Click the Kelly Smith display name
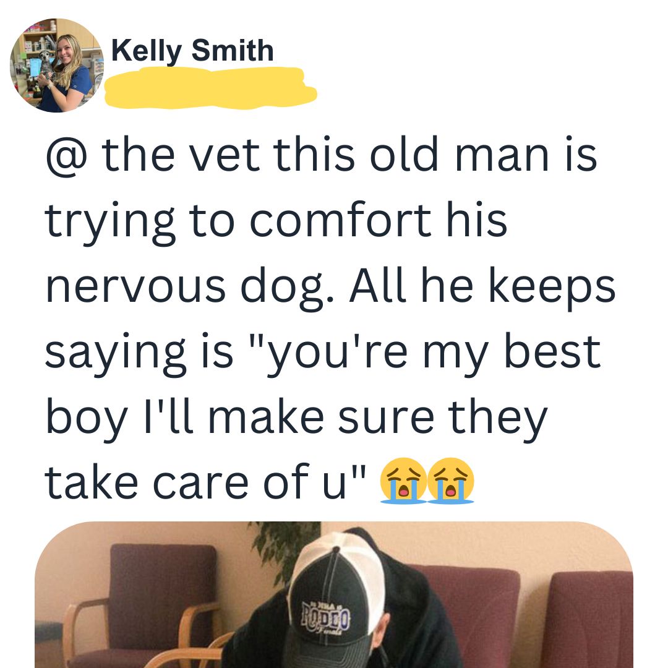Screen dimensions: 668x668 pyautogui.click(x=192, y=51)
